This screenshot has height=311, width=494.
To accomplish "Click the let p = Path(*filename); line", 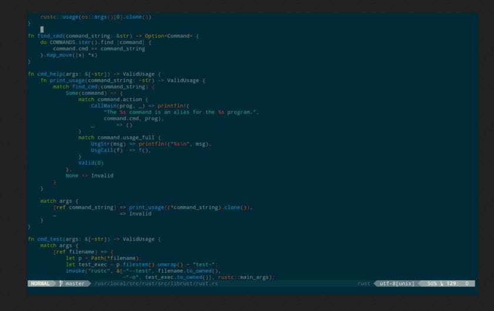I will point(103,258).
